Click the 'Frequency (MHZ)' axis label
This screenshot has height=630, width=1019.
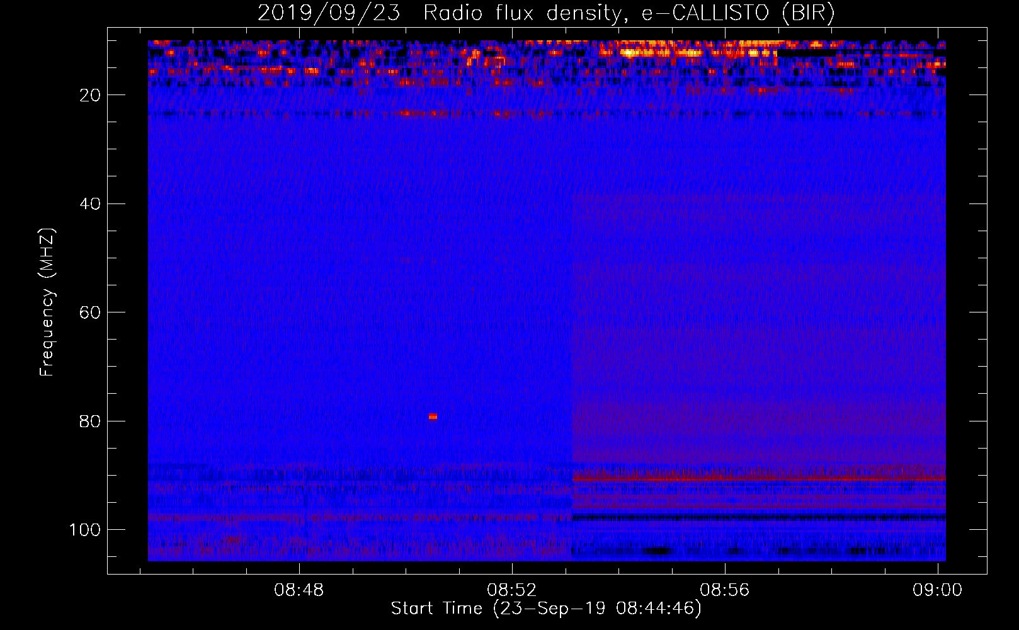47,302
